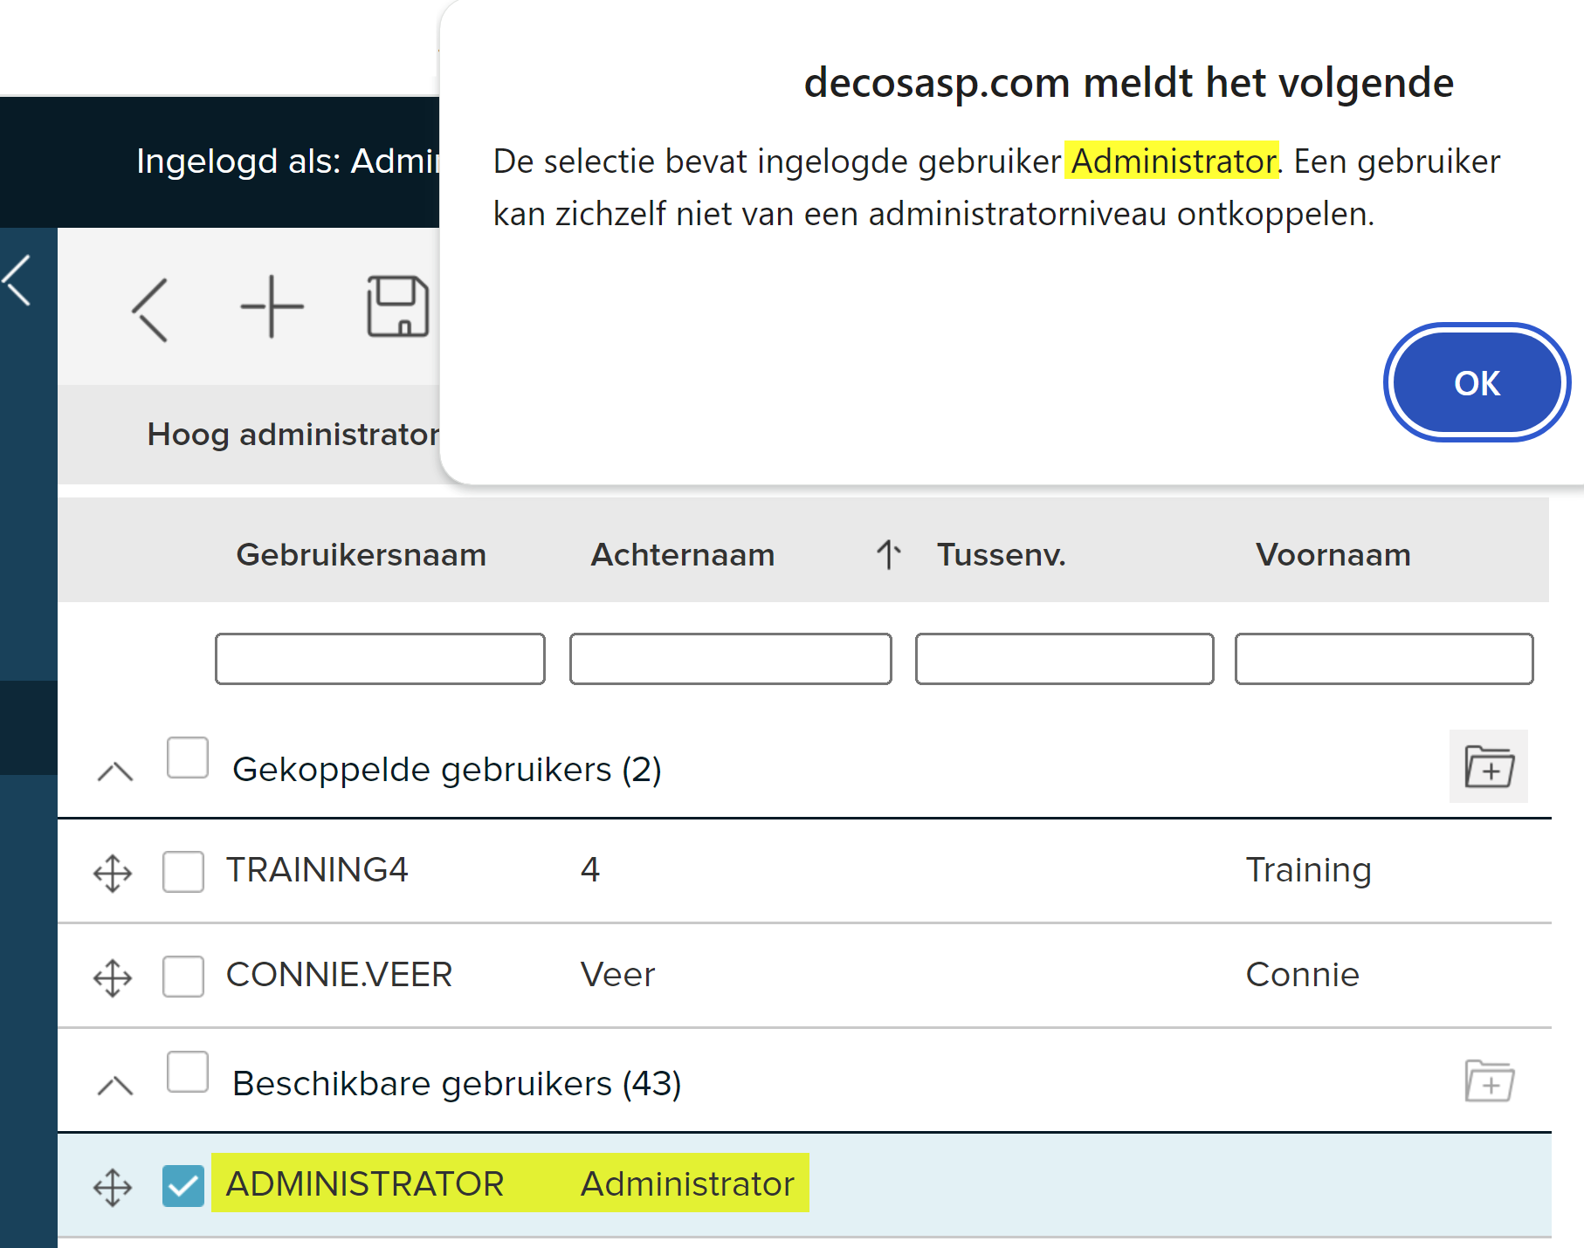Sort by the Voornaam column header
The width and height of the screenshot is (1584, 1248).
(x=1333, y=554)
